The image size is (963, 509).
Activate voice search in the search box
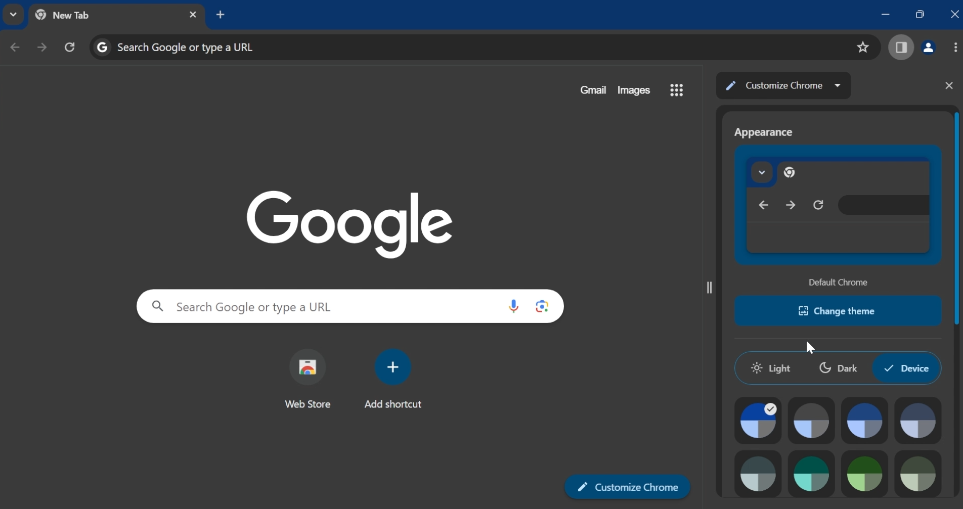coord(513,306)
